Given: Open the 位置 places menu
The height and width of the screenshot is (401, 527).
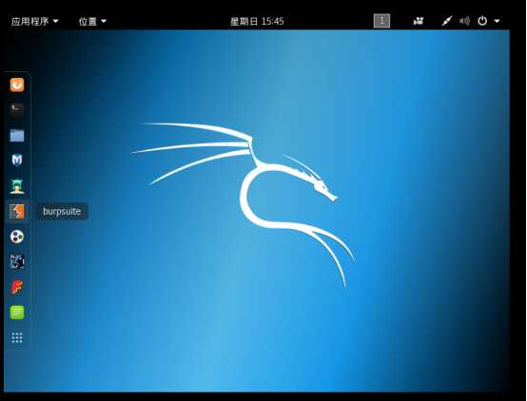Looking at the screenshot, I should click(x=92, y=21).
